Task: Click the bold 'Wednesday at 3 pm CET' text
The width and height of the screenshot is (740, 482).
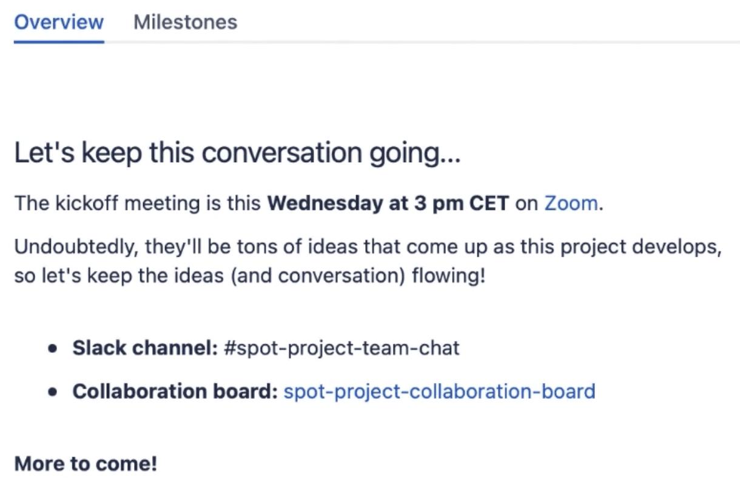Action: click(388, 203)
